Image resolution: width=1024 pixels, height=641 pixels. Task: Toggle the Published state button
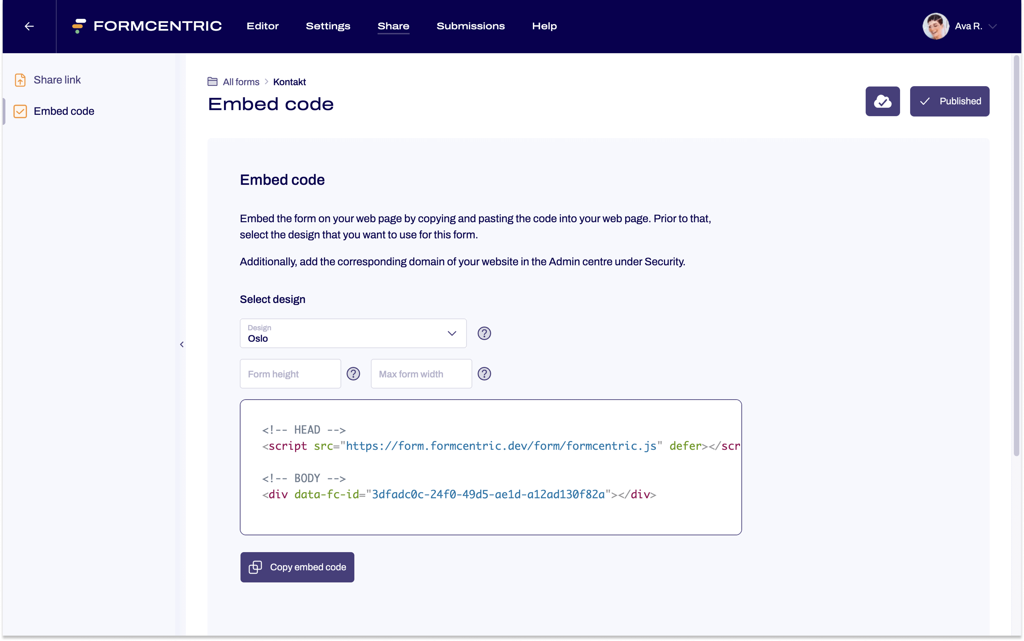[x=949, y=101]
